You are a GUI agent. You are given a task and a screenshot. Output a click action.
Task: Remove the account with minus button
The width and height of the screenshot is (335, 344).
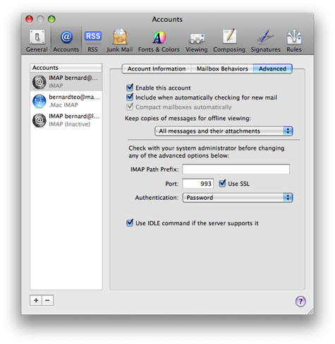48,300
